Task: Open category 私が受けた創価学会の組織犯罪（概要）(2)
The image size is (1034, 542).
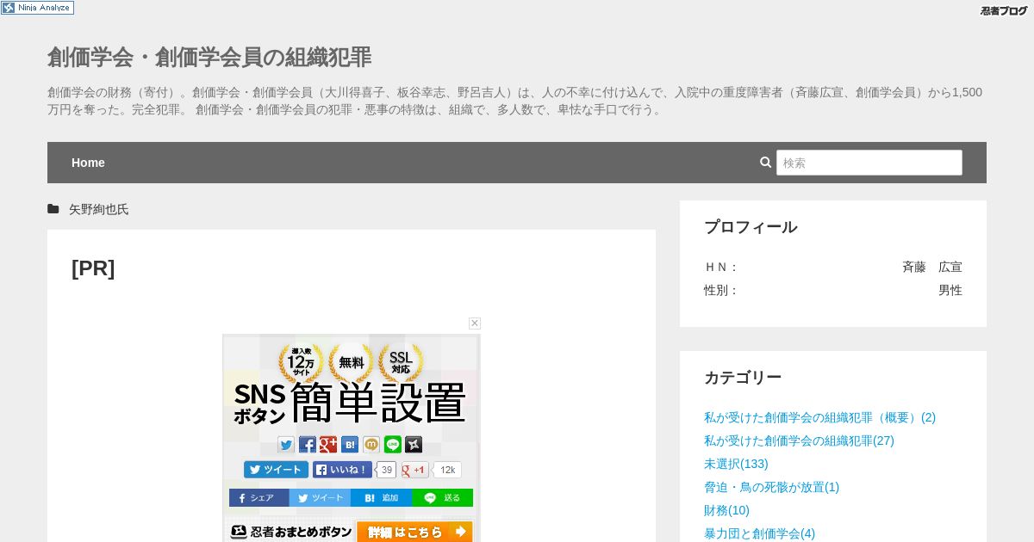Action: pyautogui.click(x=819, y=417)
